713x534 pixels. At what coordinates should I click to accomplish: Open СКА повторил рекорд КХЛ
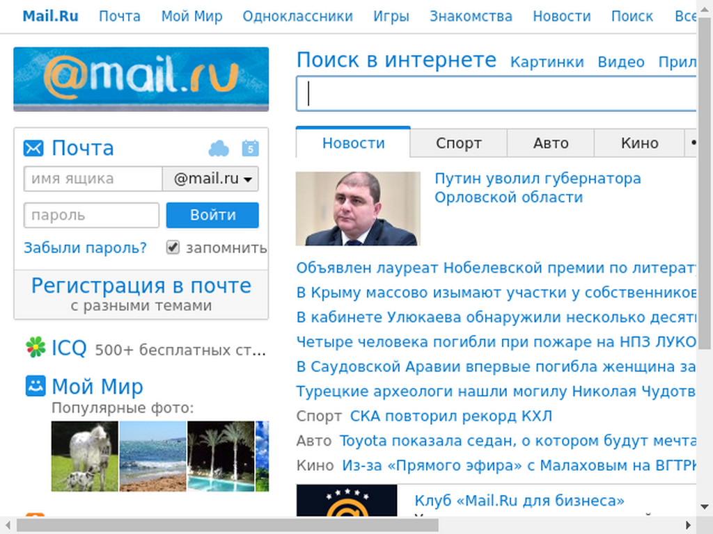pos(451,416)
